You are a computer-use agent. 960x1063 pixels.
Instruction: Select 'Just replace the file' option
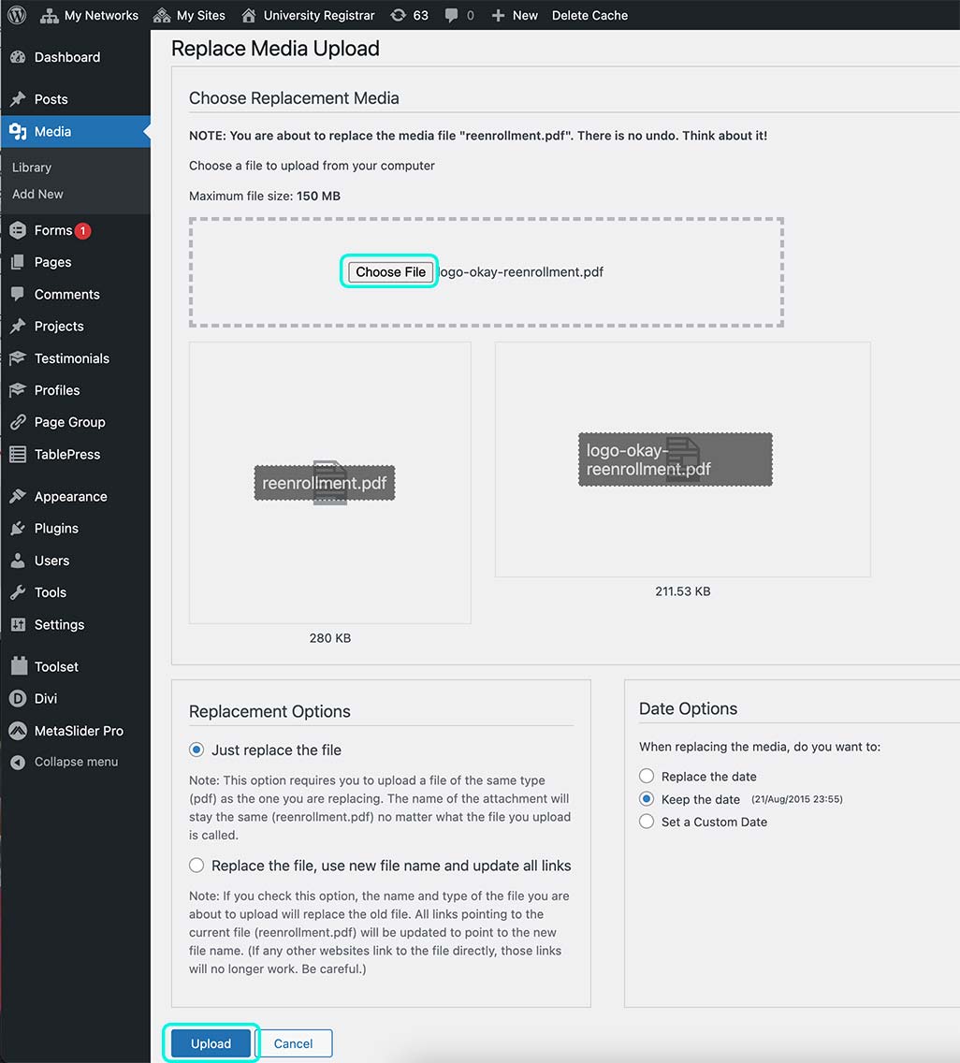click(196, 750)
